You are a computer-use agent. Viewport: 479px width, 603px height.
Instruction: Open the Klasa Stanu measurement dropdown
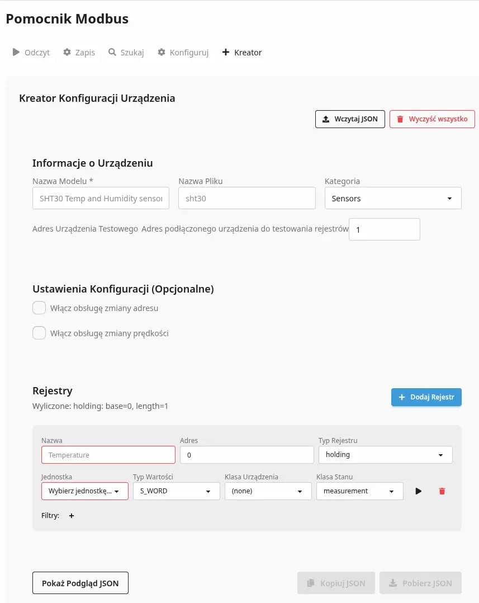(359, 491)
